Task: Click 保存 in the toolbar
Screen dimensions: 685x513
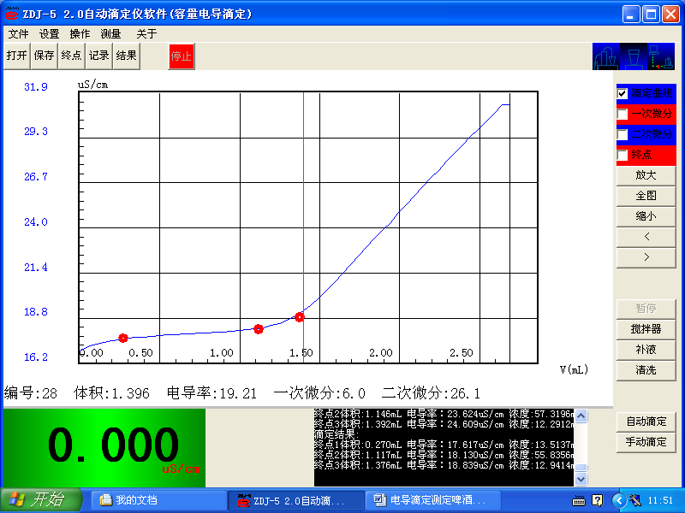Action: tap(44, 56)
